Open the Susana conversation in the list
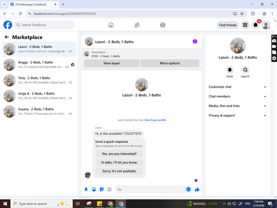The width and height of the screenshot is (277, 208). [x=39, y=111]
